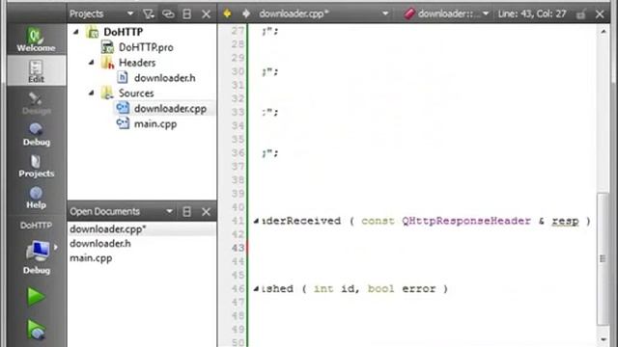The image size is (618, 347).
Task: Select DoHTTP.pro in project tree
Action: coord(146,47)
